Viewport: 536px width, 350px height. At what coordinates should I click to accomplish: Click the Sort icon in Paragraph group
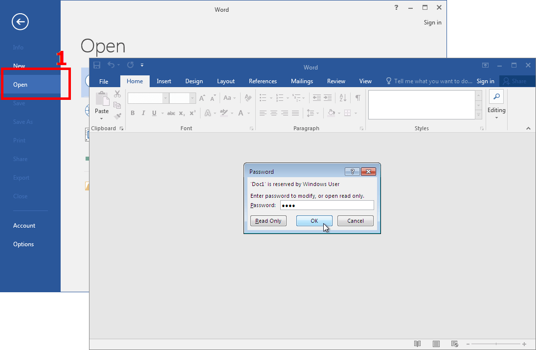click(343, 97)
